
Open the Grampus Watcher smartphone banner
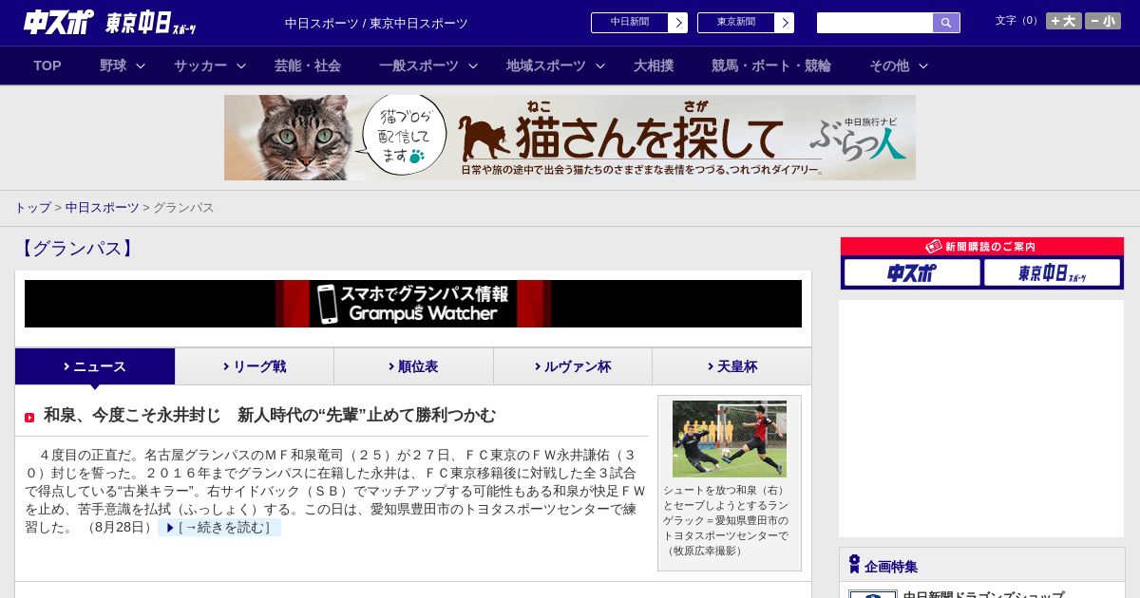413,304
